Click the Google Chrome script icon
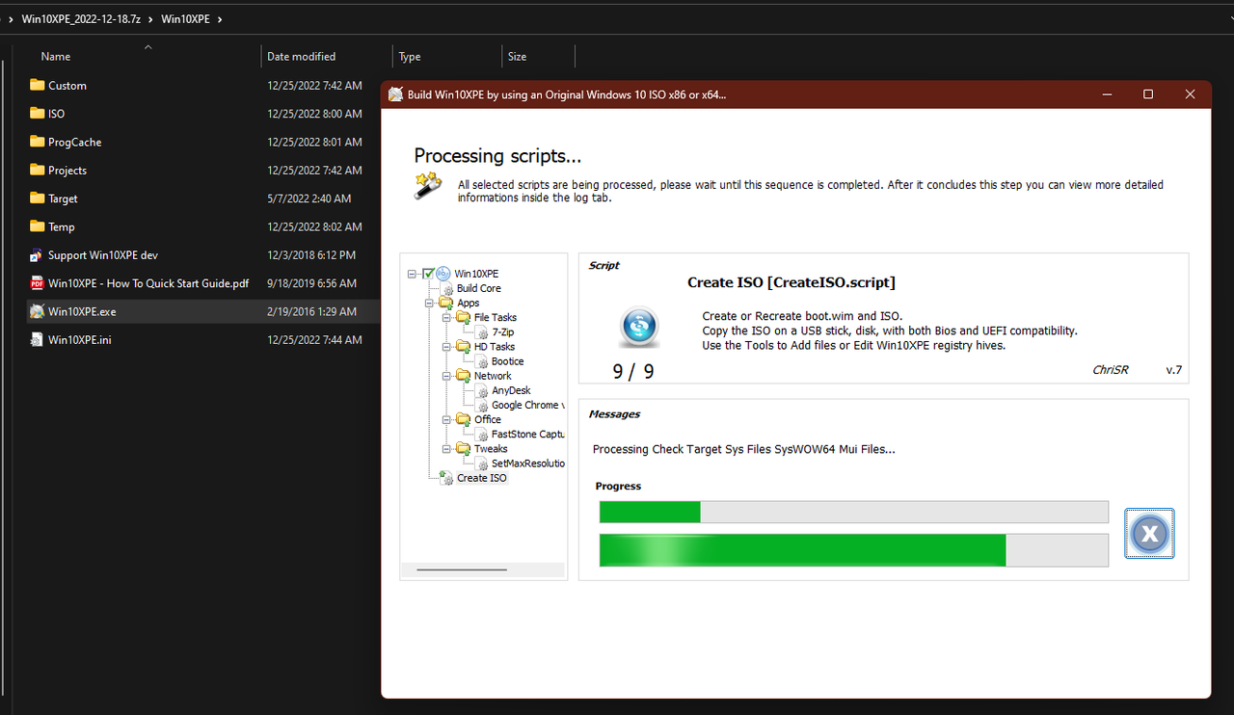Viewport: 1234px width, 715px height. tap(482, 405)
